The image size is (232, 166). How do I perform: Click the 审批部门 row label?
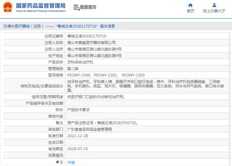(x=56, y=129)
